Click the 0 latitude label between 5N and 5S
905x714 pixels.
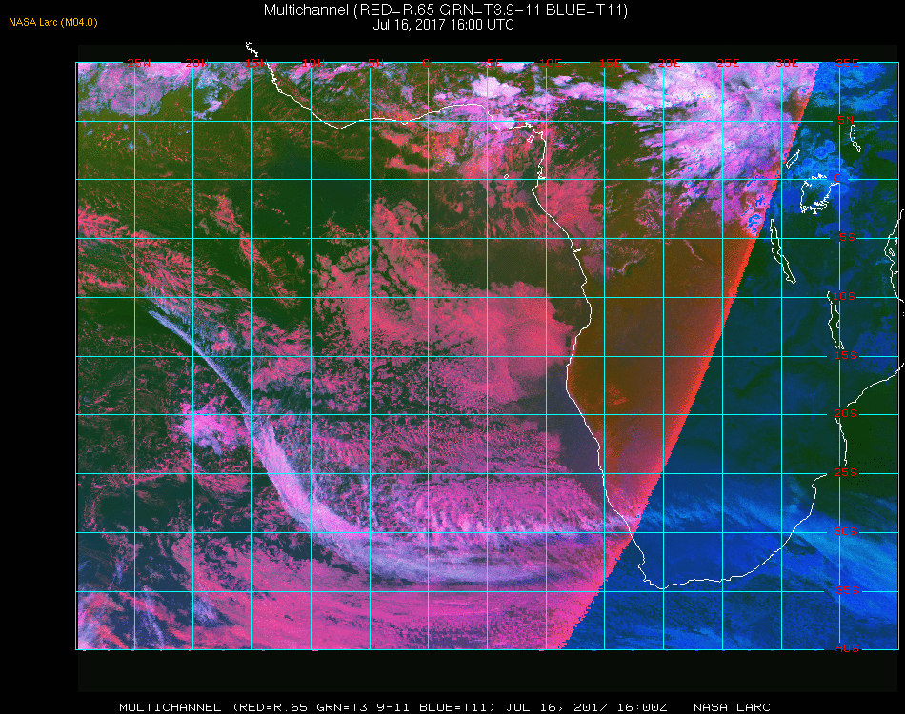point(837,179)
